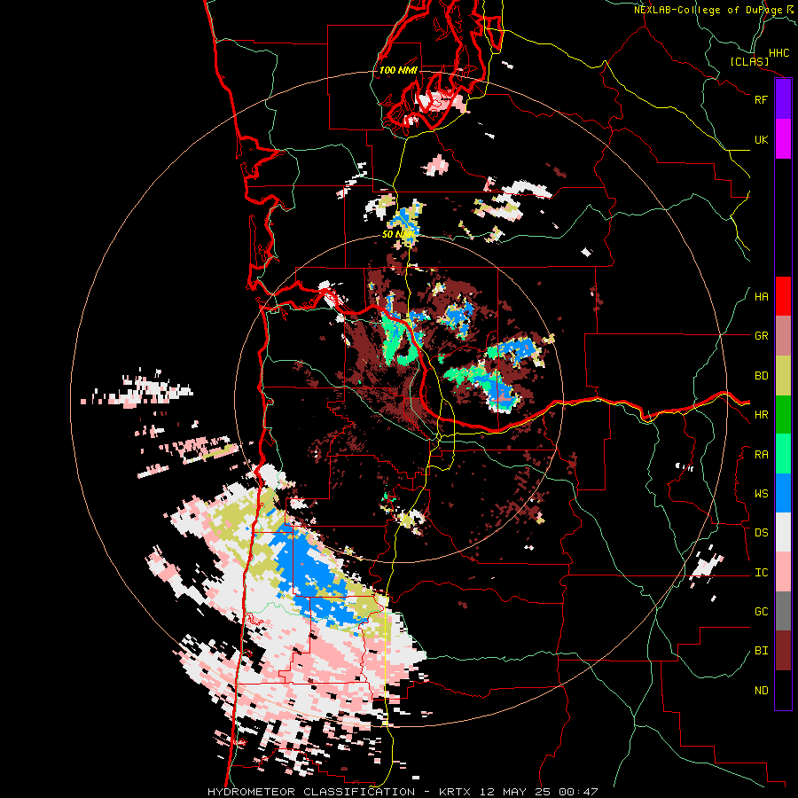Click the WS legend label
This screenshot has height=798, width=798.
(761, 494)
